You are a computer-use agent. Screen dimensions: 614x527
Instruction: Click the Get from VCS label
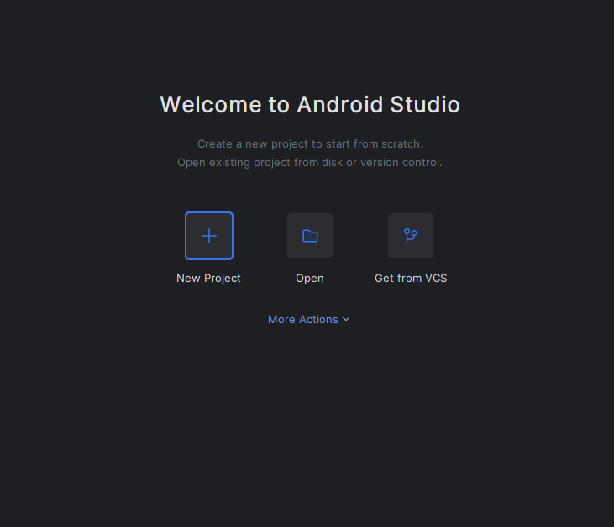[411, 278]
